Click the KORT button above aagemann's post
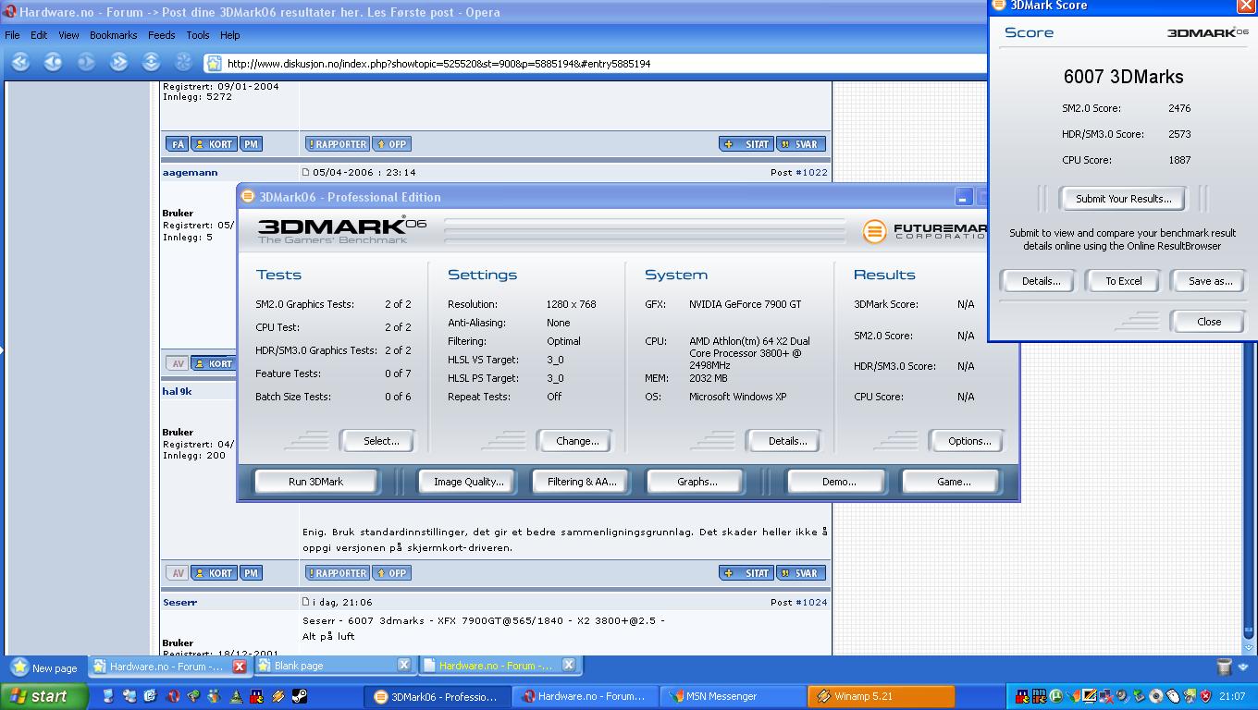The height and width of the screenshot is (710, 1258). [x=214, y=144]
